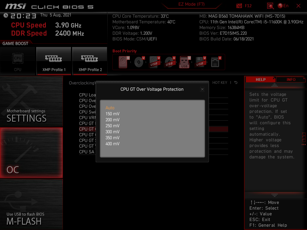Select the USB floppy boot icon
This screenshot has width=307, height=230.
(x=201, y=62)
